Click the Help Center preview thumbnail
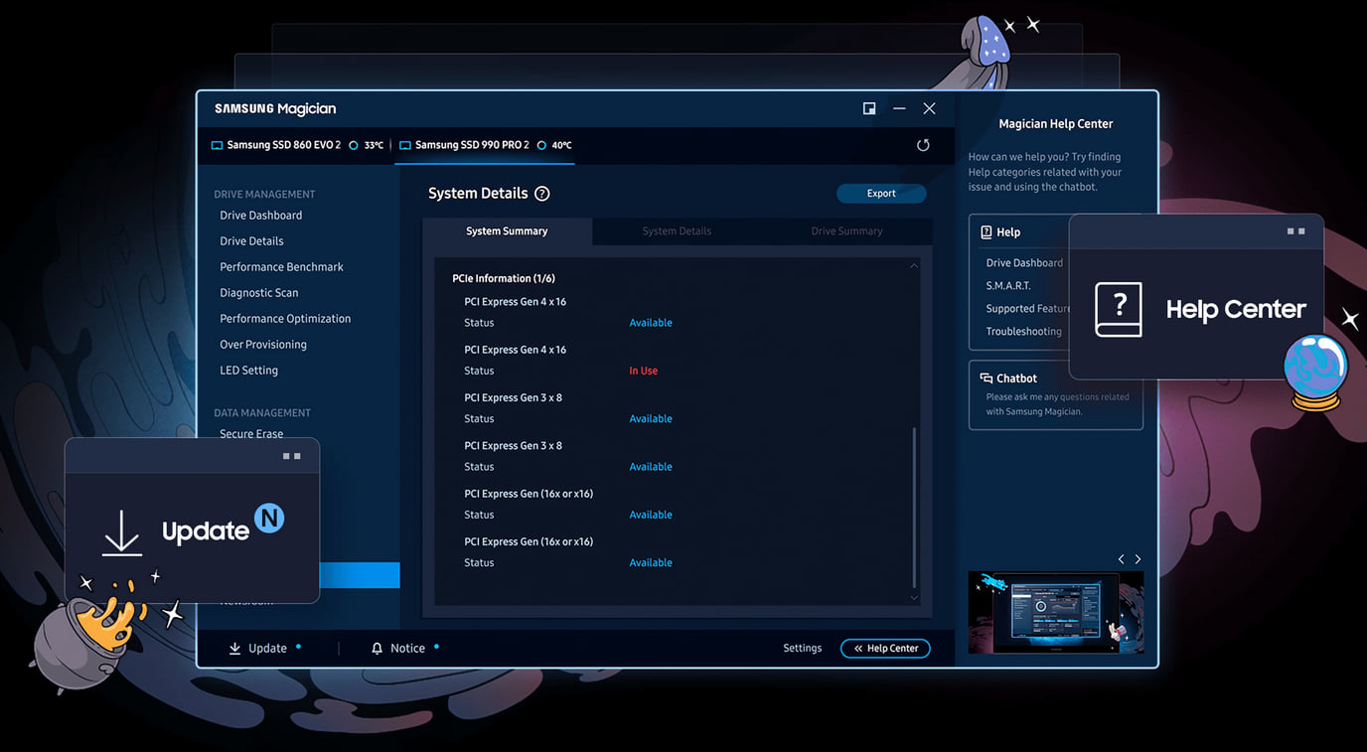 1055,612
